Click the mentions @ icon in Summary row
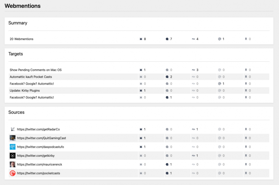The width and height of the screenshot is (279, 185). (x=220, y=39)
